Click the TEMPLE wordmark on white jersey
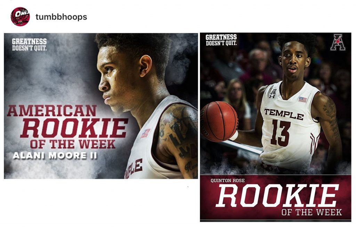The height and width of the screenshot is (227, 356). [x=284, y=114]
